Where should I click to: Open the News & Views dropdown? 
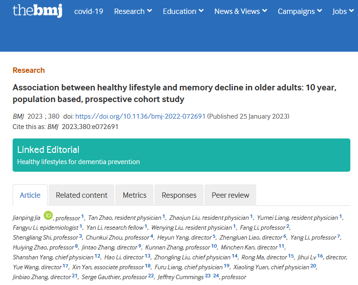(240, 11)
